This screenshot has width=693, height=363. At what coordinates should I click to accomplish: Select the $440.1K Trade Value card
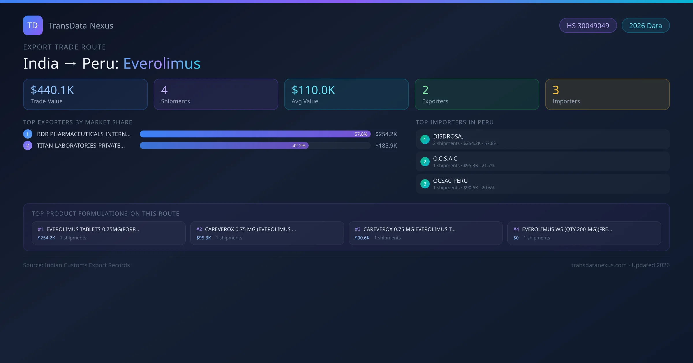pyautogui.click(x=85, y=94)
